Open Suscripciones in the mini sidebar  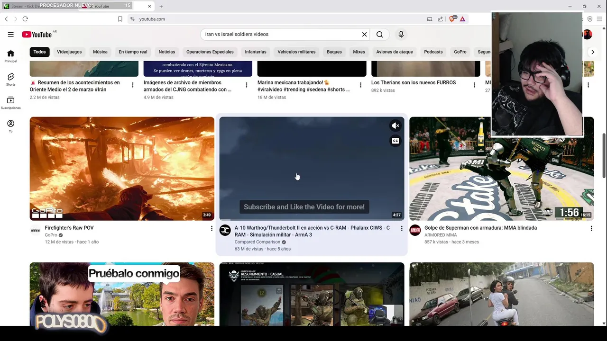click(x=10, y=103)
